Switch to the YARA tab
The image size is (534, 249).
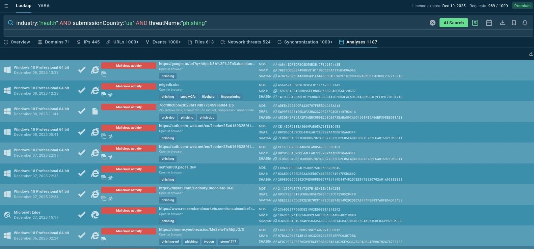pyautogui.click(x=44, y=6)
